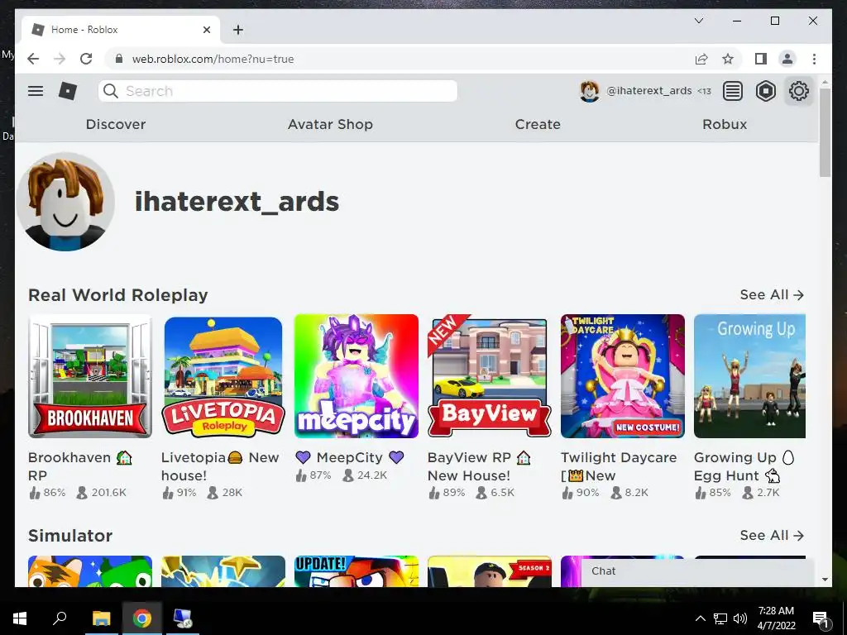
Task: Click the large ihaterext_ards profile avatar
Action: [65, 202]
